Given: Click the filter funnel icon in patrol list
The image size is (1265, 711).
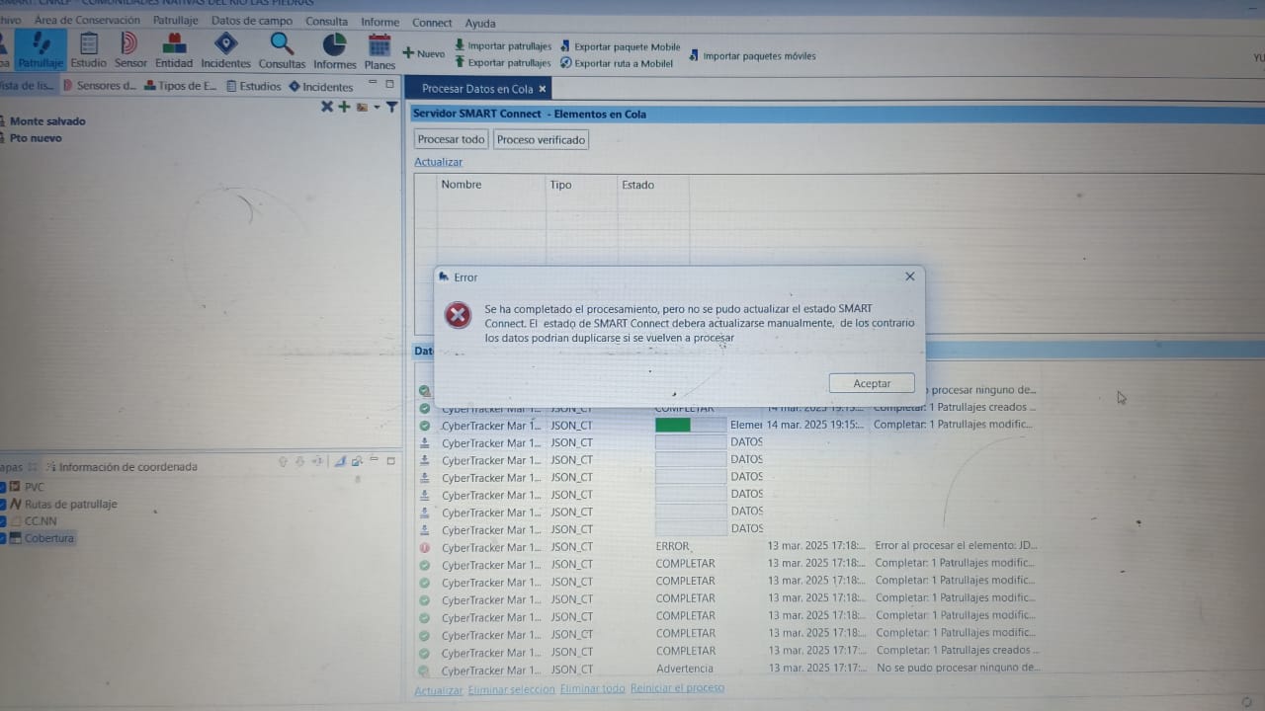Looking at the screenshot, I should pos(392,107).
